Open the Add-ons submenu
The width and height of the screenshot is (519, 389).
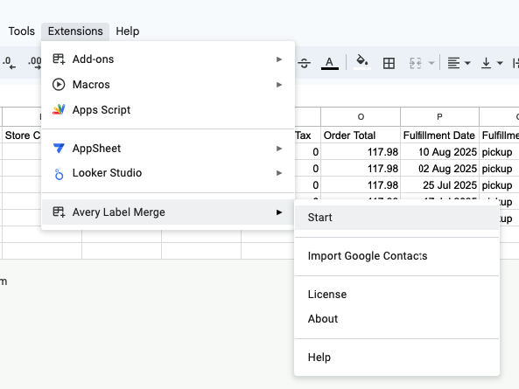pyautogui.click(x=168, y=59)
